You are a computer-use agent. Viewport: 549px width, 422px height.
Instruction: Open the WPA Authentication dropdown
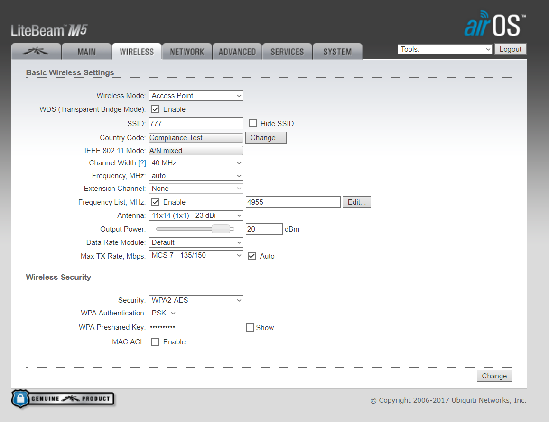[163, 313]
